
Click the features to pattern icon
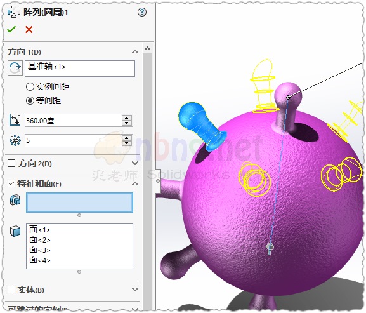15,200
